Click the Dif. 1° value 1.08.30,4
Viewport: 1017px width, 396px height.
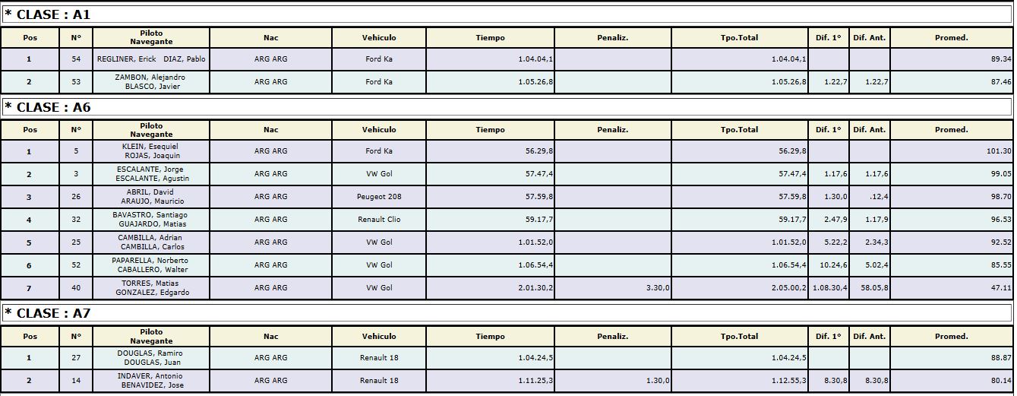tap(830, 288)
